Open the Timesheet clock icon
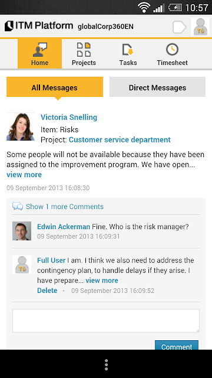The image size is (212, 378). [x=172, y=50]
